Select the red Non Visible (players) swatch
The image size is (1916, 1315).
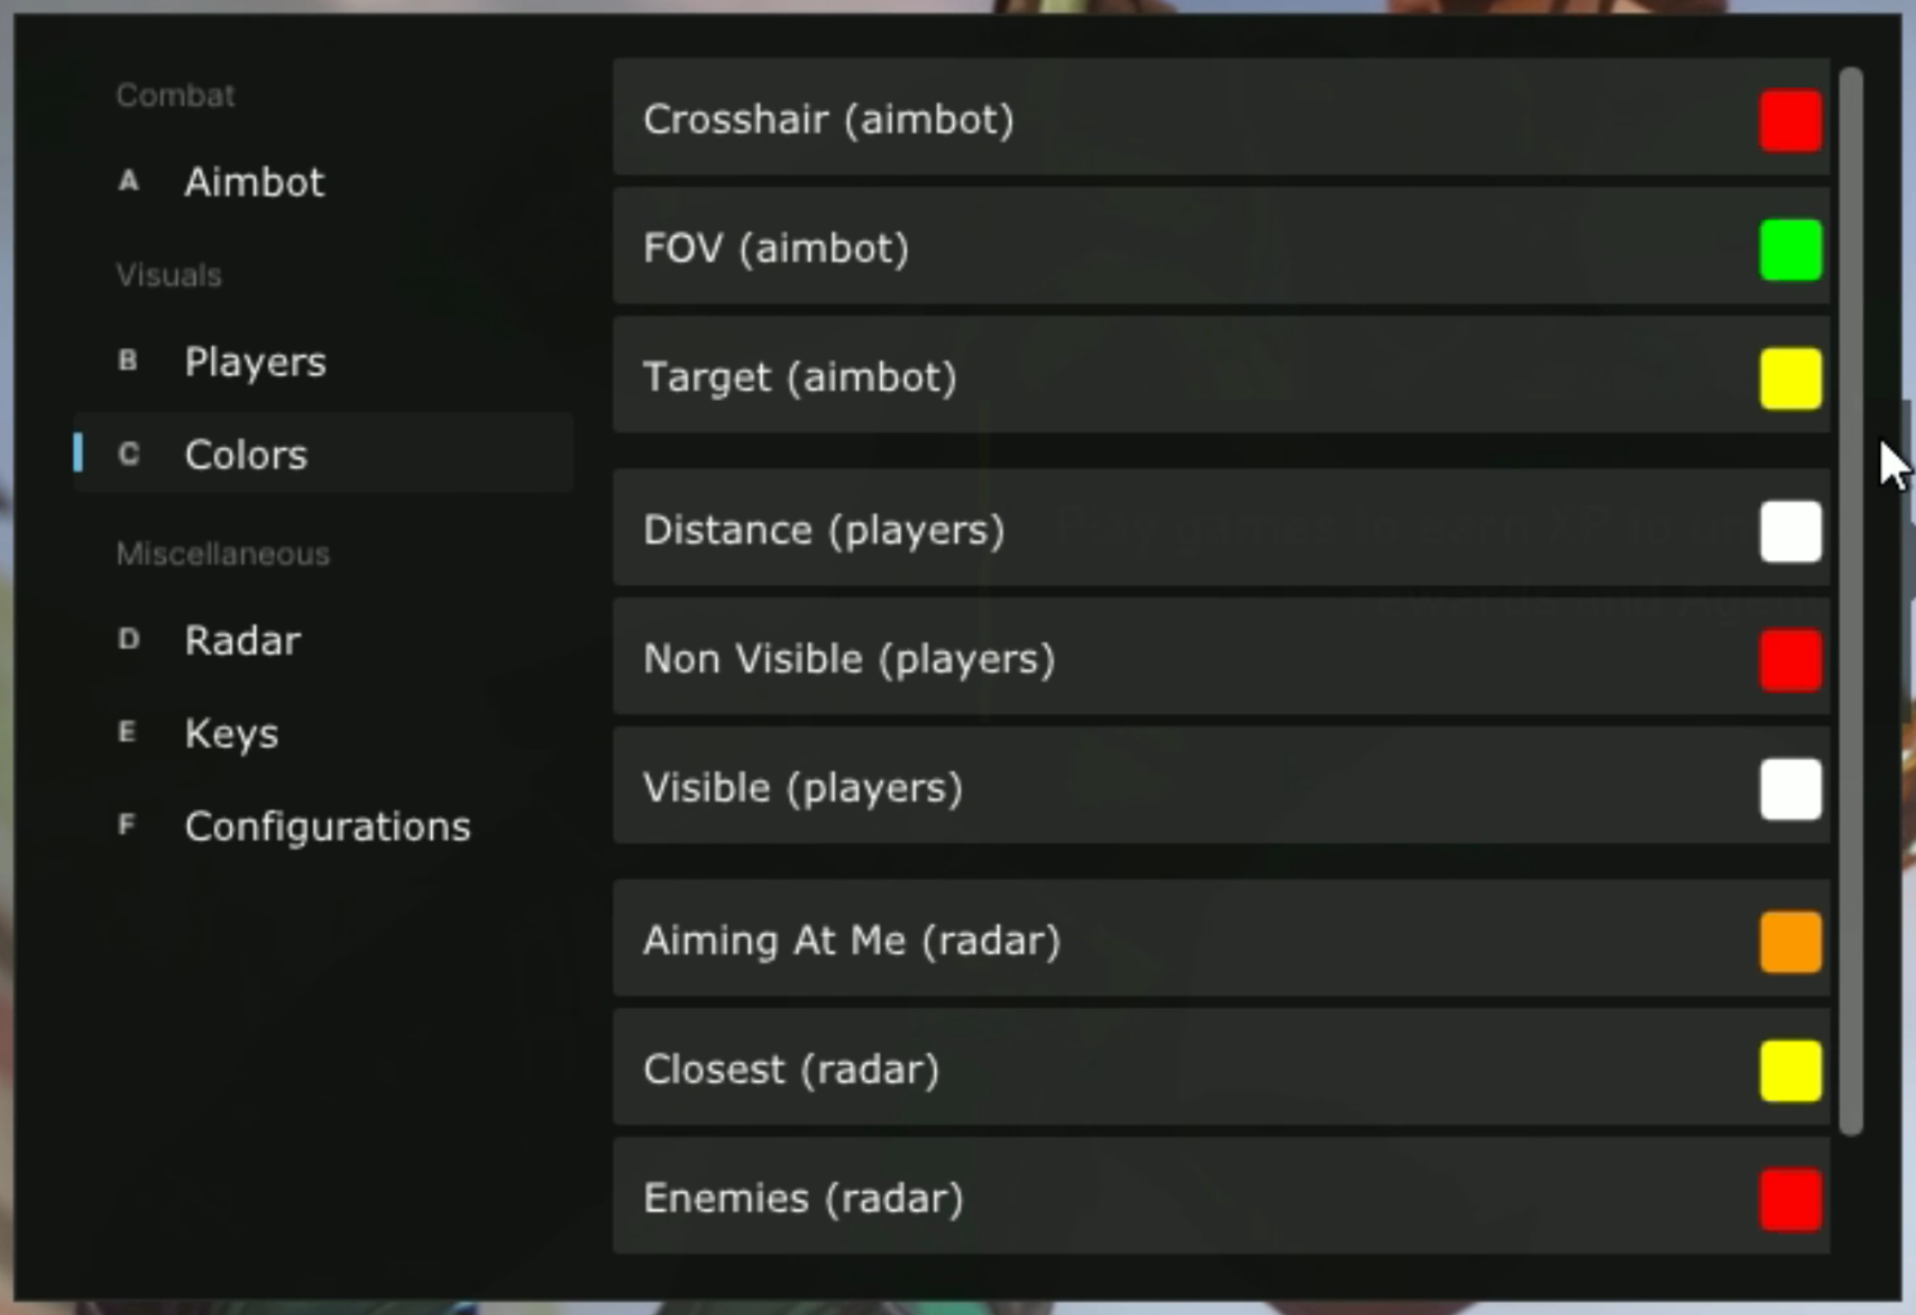[x=1790, y=661]
